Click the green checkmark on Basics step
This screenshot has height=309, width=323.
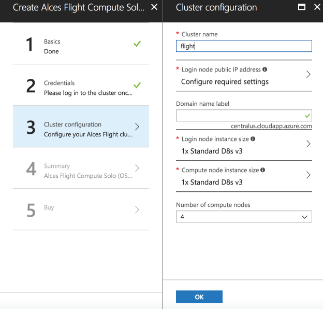(x=137, y=44)
